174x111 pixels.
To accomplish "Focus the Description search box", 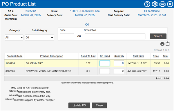I will tap(115, 36).
